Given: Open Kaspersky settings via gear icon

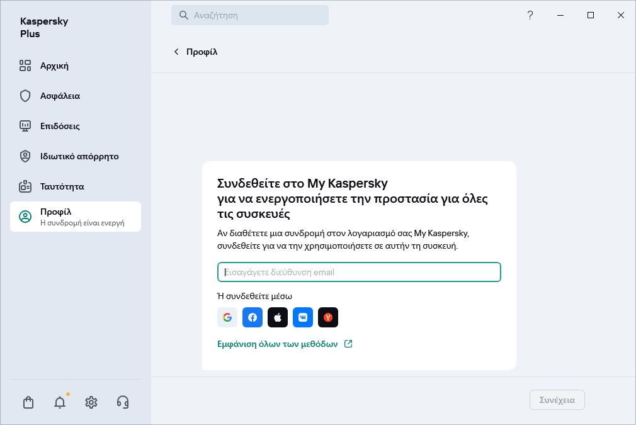Looking at the screenshot, I should tap(91, 402).
